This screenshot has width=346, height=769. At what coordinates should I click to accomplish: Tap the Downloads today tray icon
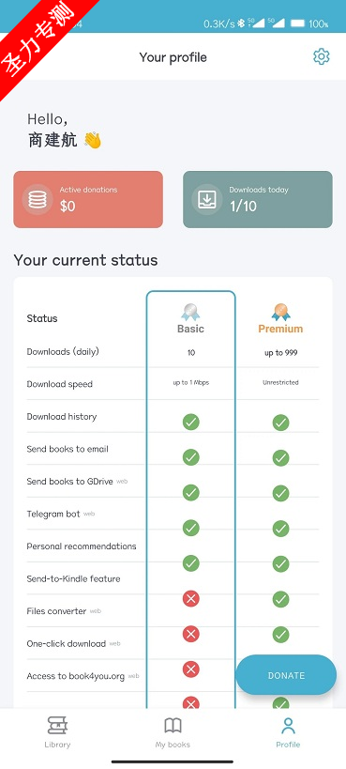pyautogui.click(x=207, y=200)
